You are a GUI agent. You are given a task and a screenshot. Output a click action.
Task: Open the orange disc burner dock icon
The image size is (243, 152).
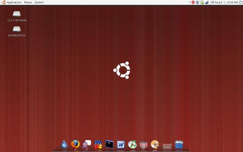click(155, 144)
